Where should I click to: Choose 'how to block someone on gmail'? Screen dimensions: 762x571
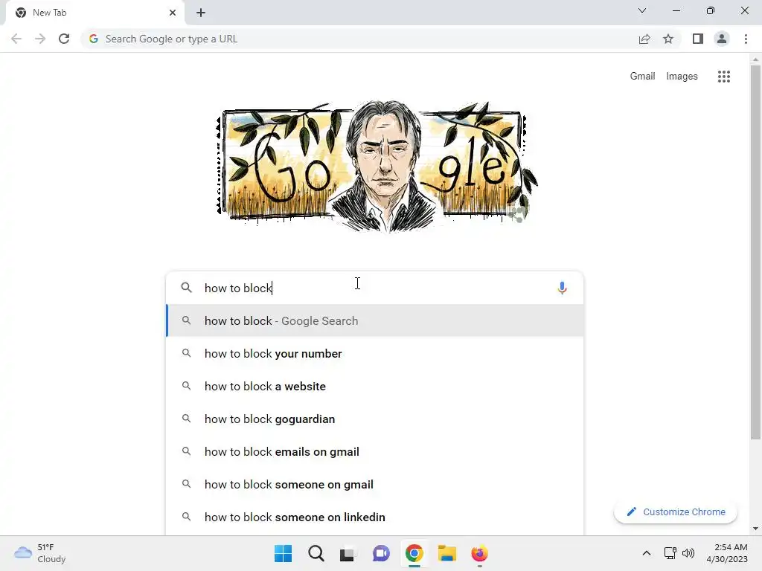(375, 484)
